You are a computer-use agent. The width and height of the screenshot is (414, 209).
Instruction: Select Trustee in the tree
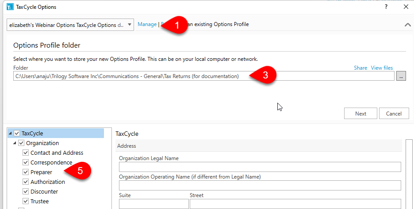pos(40,202)
